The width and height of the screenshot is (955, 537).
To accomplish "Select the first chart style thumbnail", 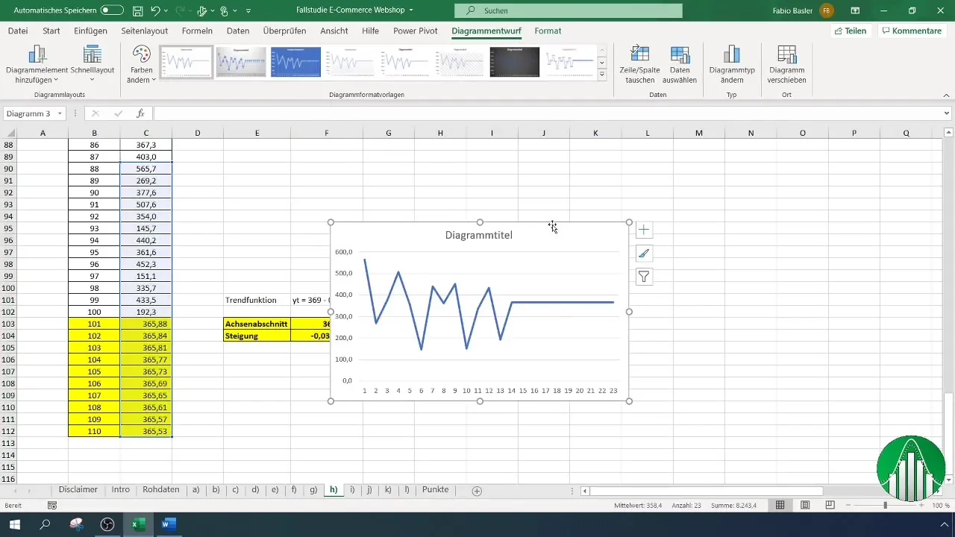I will 187,62.
